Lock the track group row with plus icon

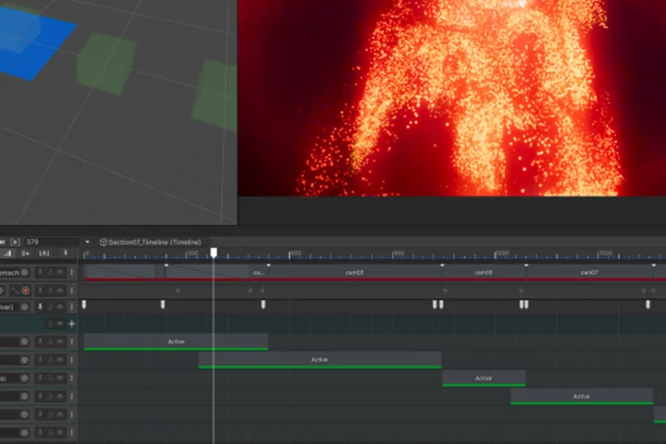(x=50, y=324)
